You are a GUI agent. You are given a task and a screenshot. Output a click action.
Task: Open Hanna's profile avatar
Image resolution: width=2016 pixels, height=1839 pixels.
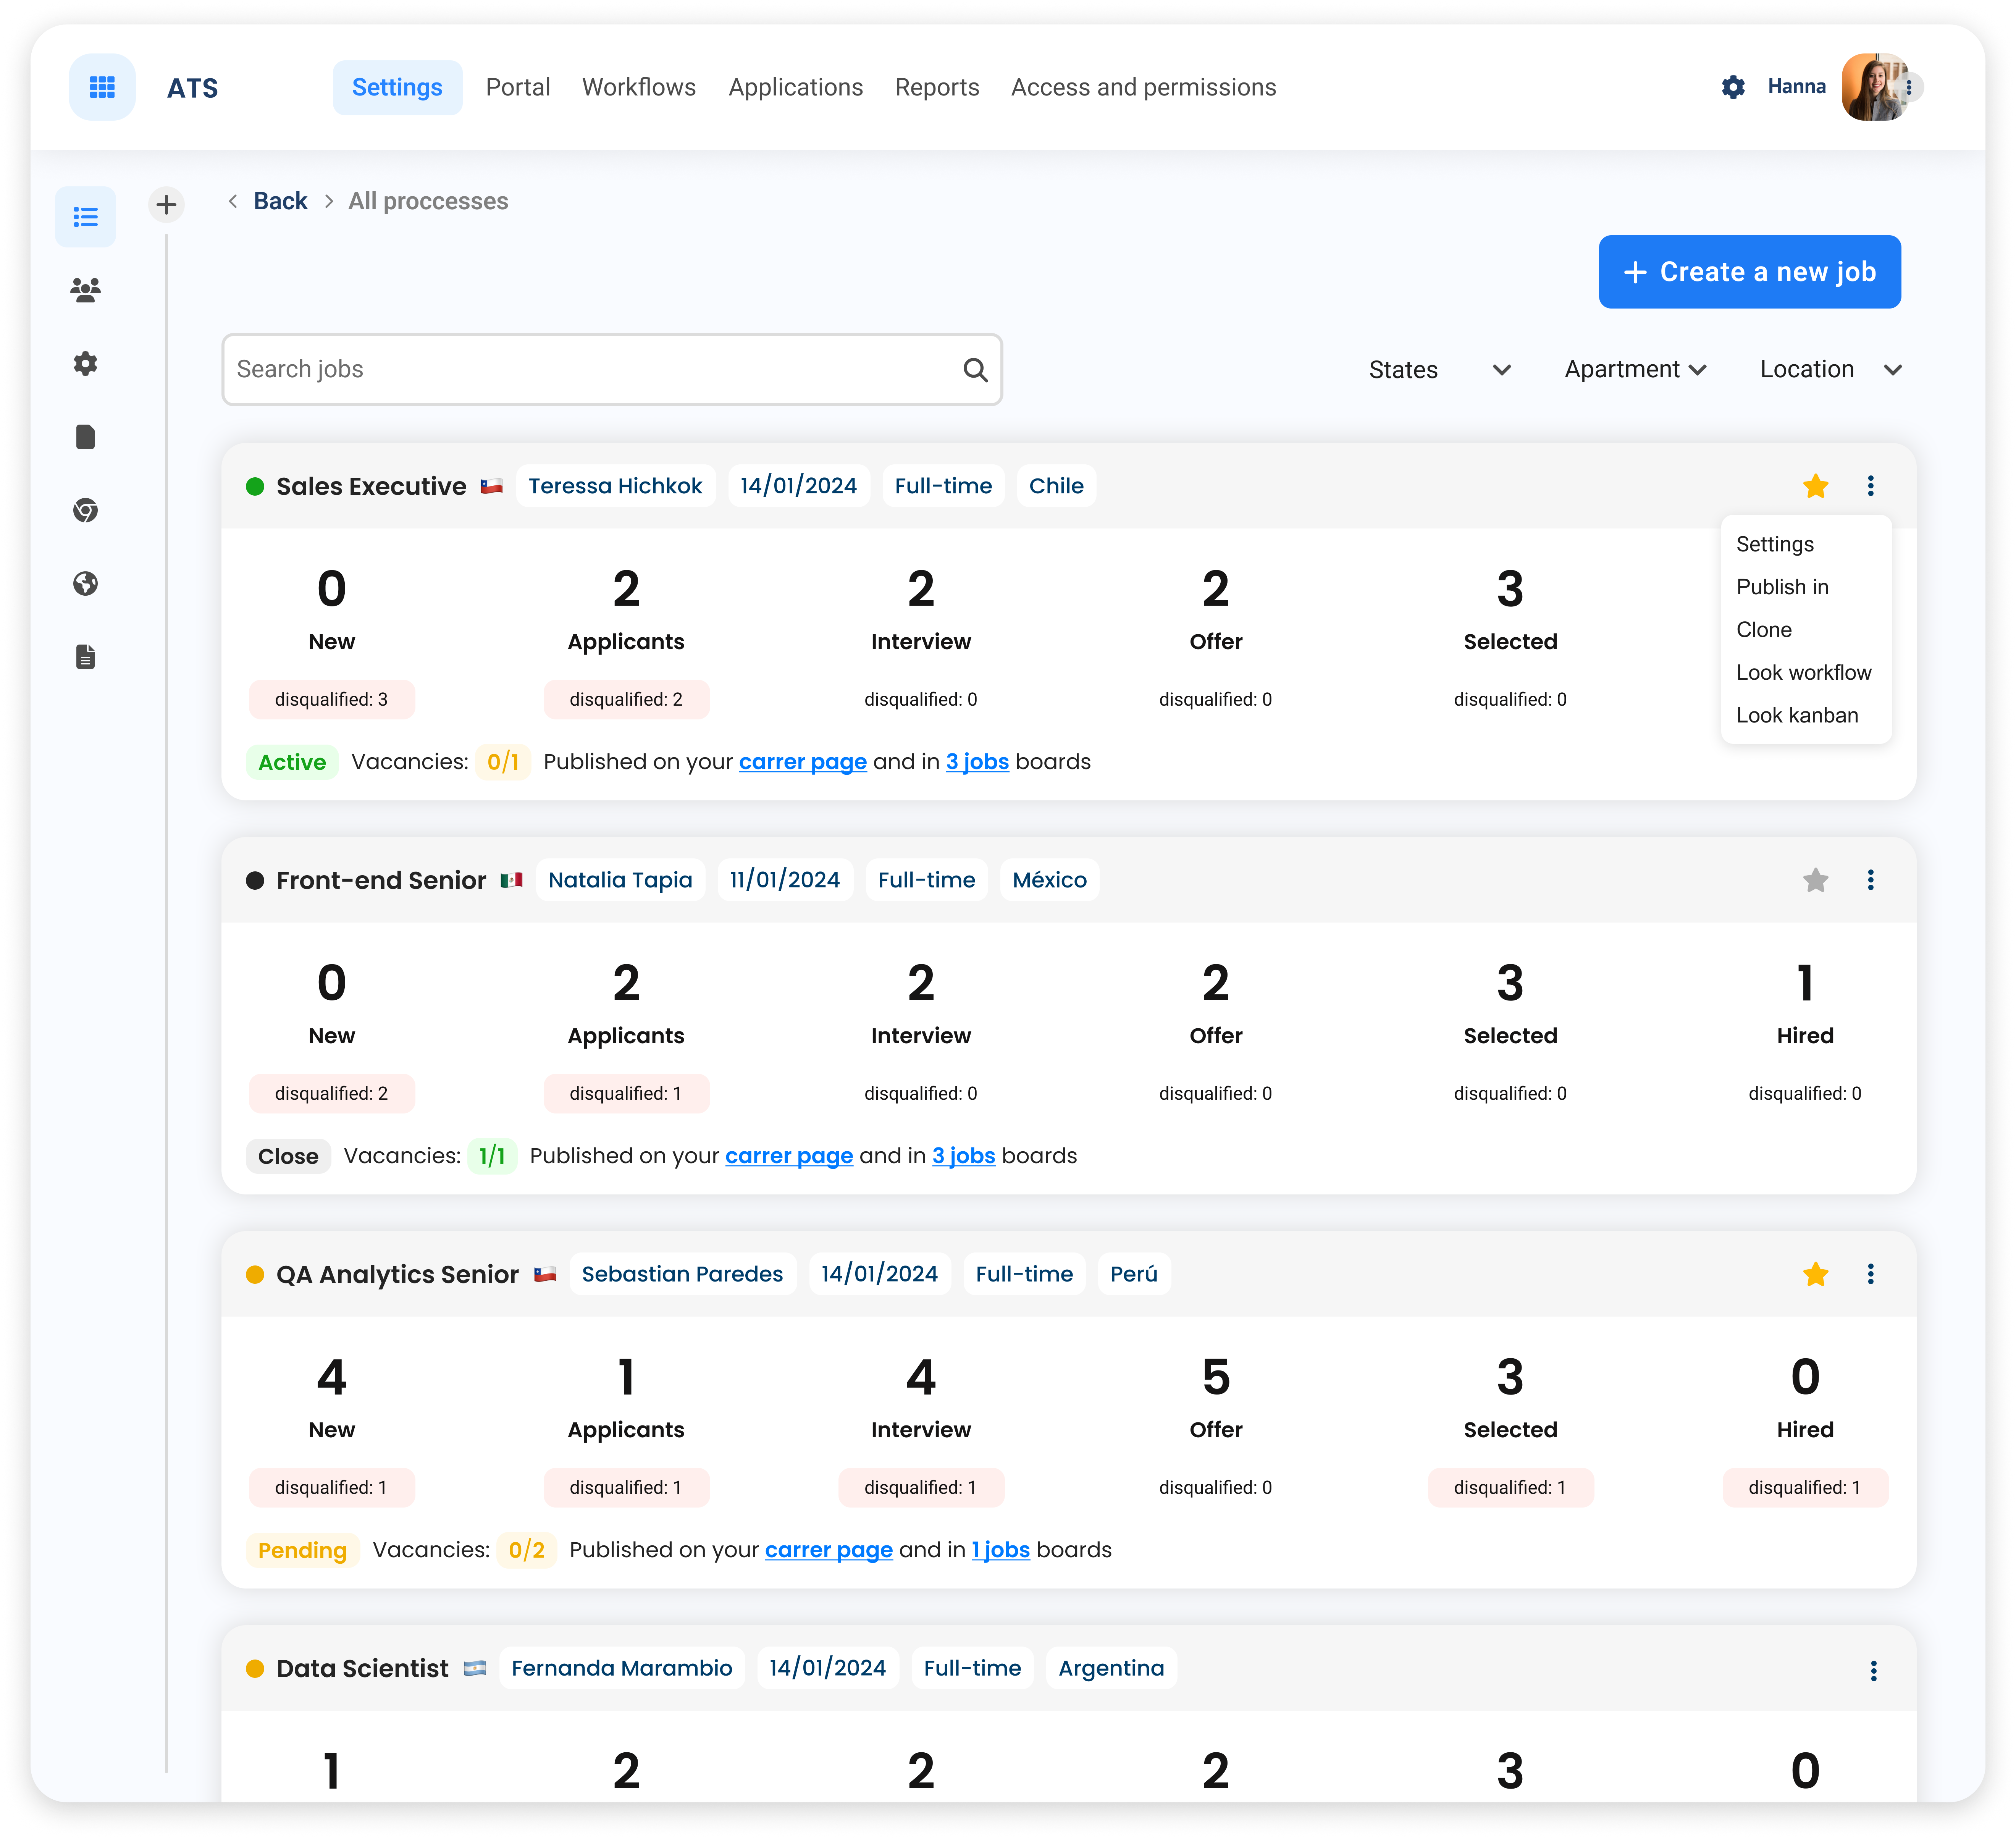(x=1875, y=87)
